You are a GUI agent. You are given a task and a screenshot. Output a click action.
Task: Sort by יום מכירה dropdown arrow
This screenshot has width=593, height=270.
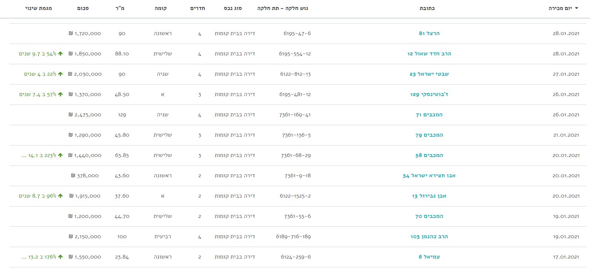(x=576, y=8)
